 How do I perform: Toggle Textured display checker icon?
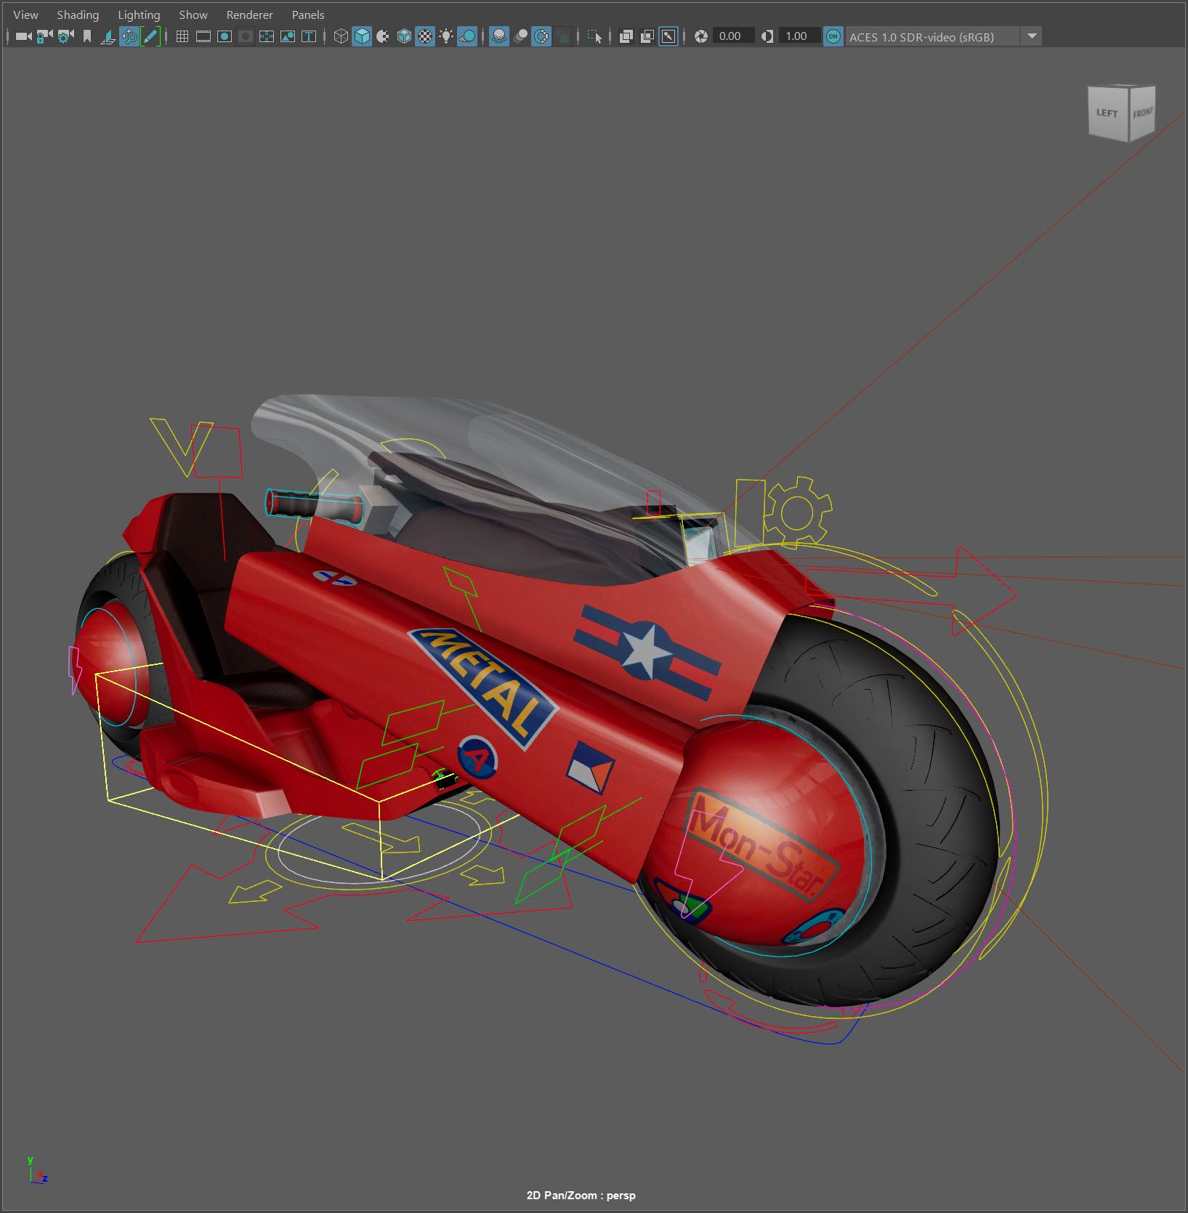(425, 36)
